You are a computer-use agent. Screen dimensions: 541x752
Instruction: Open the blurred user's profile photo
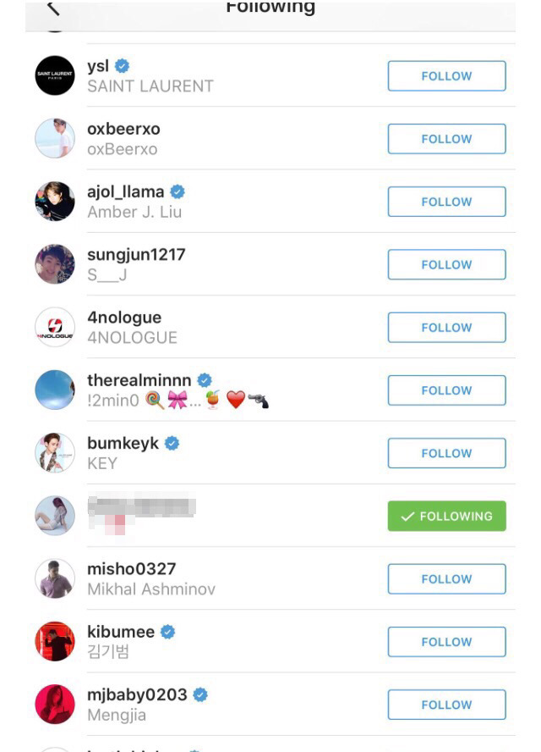tap(55, 516)
